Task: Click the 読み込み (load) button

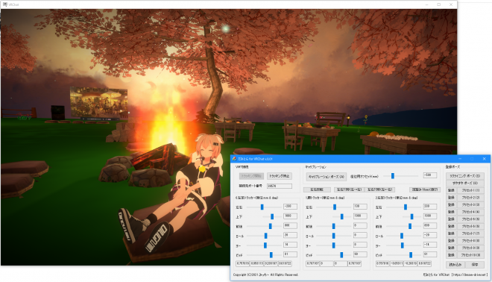Action: (x=455, y=265)
